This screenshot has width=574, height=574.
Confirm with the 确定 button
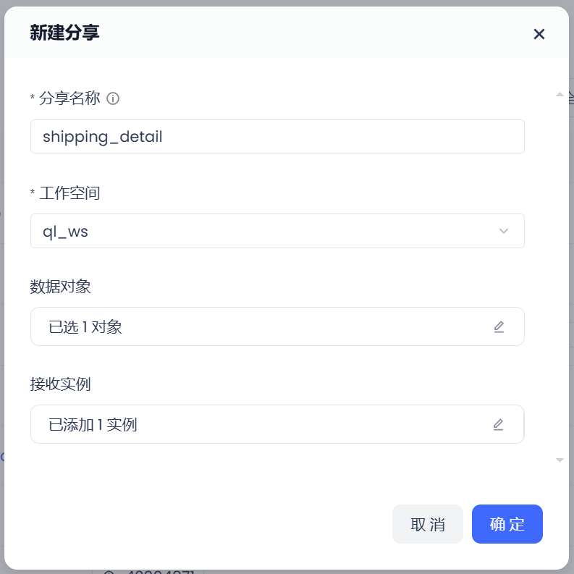click(x=507, y=524)
